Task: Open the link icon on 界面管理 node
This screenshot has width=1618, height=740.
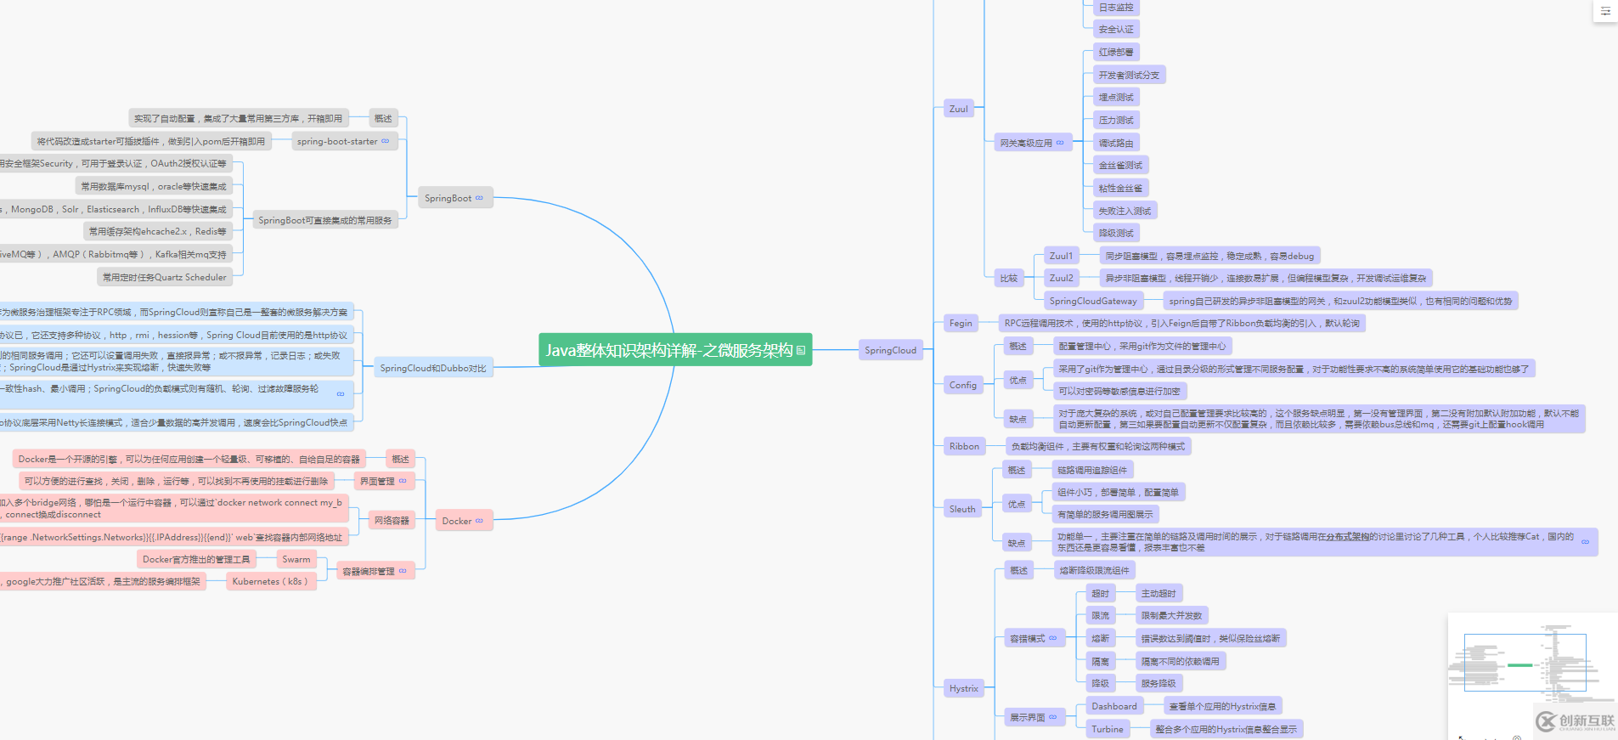Action: (x=403, y=481)
